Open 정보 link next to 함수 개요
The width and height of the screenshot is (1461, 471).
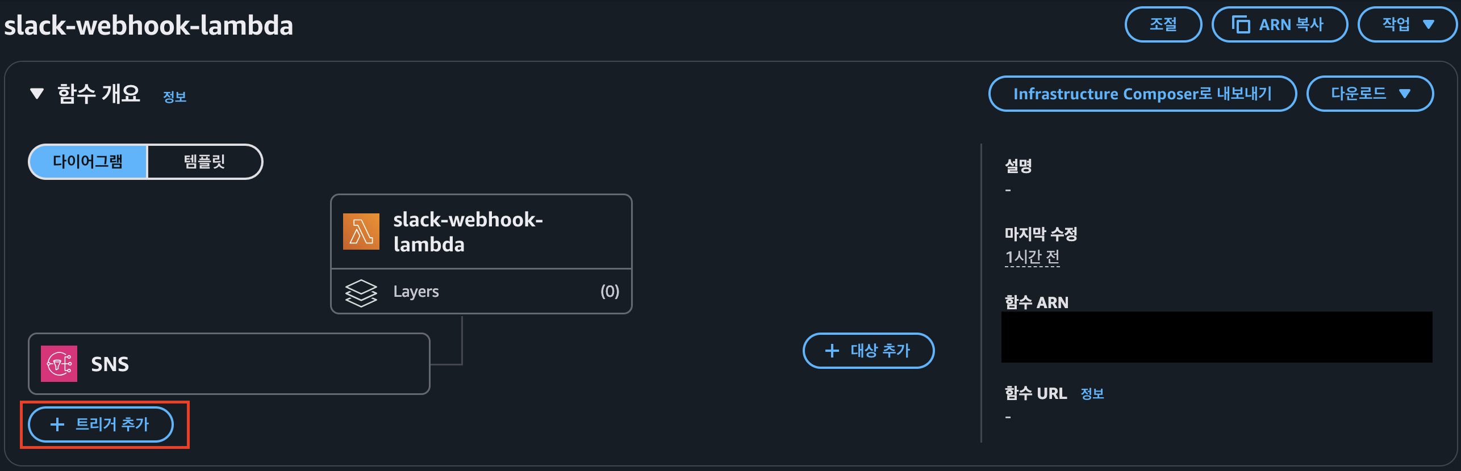tap(174, 96)
